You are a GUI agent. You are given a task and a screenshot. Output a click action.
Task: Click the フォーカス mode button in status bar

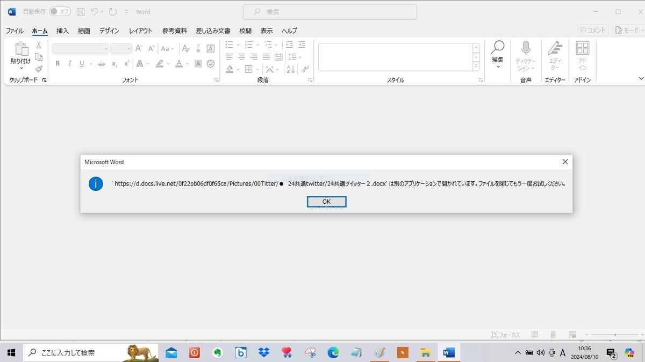coord(505,335)
